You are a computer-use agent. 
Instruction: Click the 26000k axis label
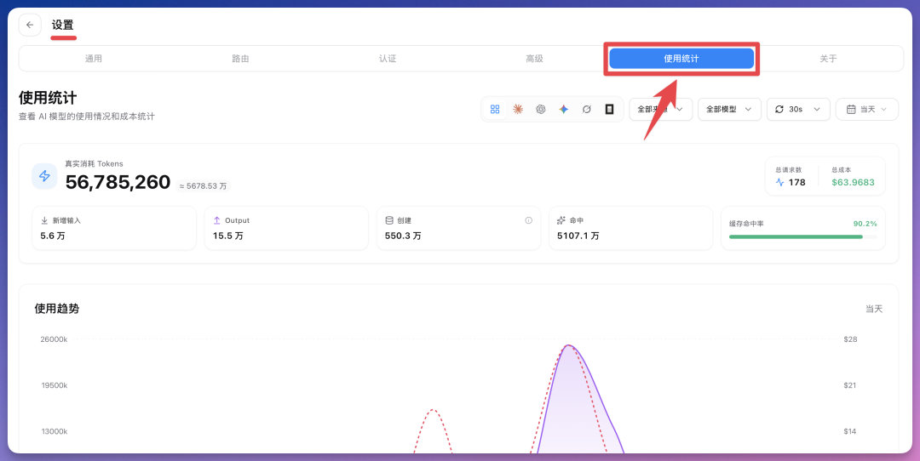(x=54, y=339)
